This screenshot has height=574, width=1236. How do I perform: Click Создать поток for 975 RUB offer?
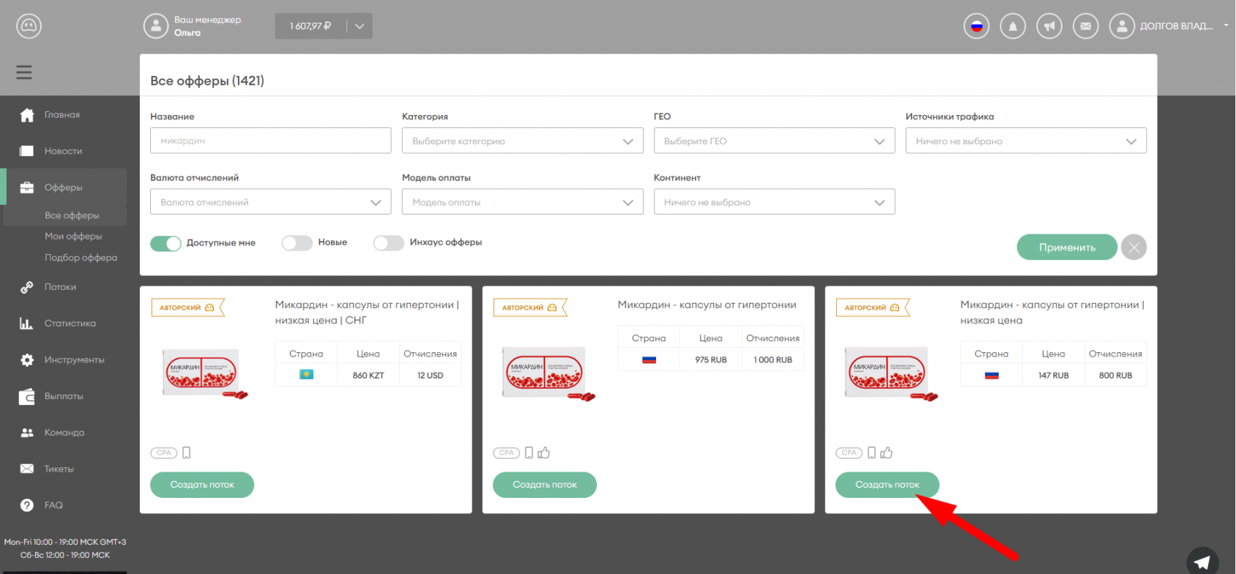(545, 485)
